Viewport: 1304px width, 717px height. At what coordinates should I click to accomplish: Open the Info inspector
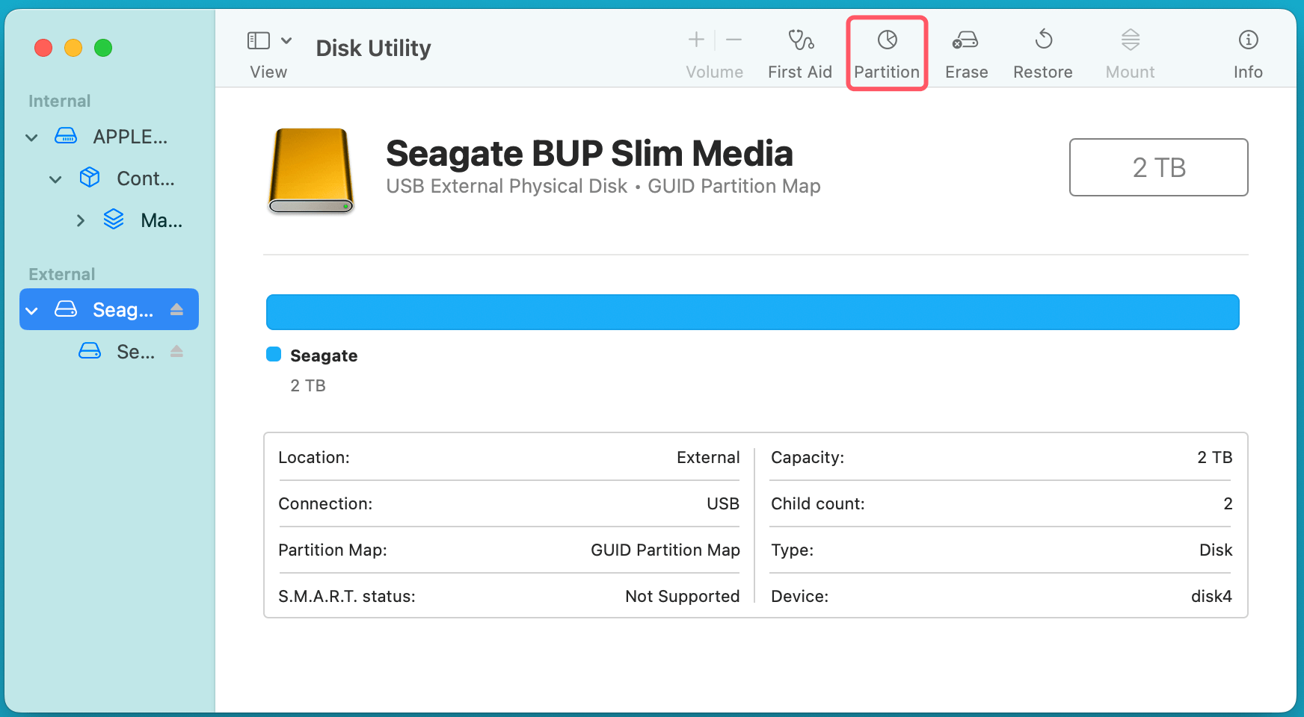tap(1248, 40)
